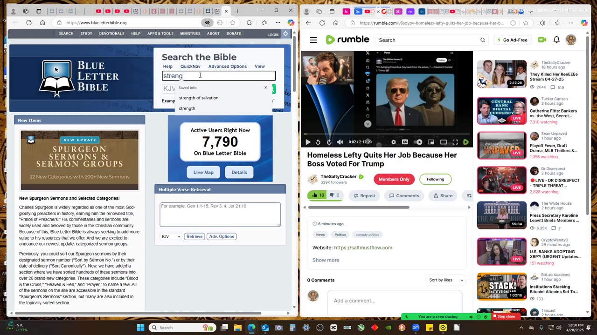Like the Rumble video with thumbs up
The image size is (597, 335).
click(319, 195)
